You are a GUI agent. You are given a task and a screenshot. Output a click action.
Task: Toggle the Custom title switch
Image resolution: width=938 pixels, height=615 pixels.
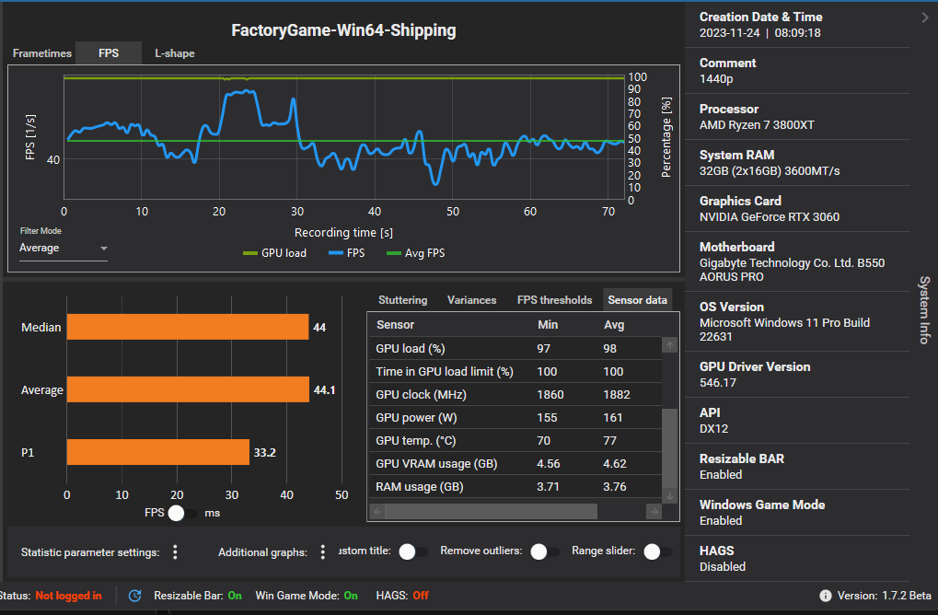tap(413, 551)
